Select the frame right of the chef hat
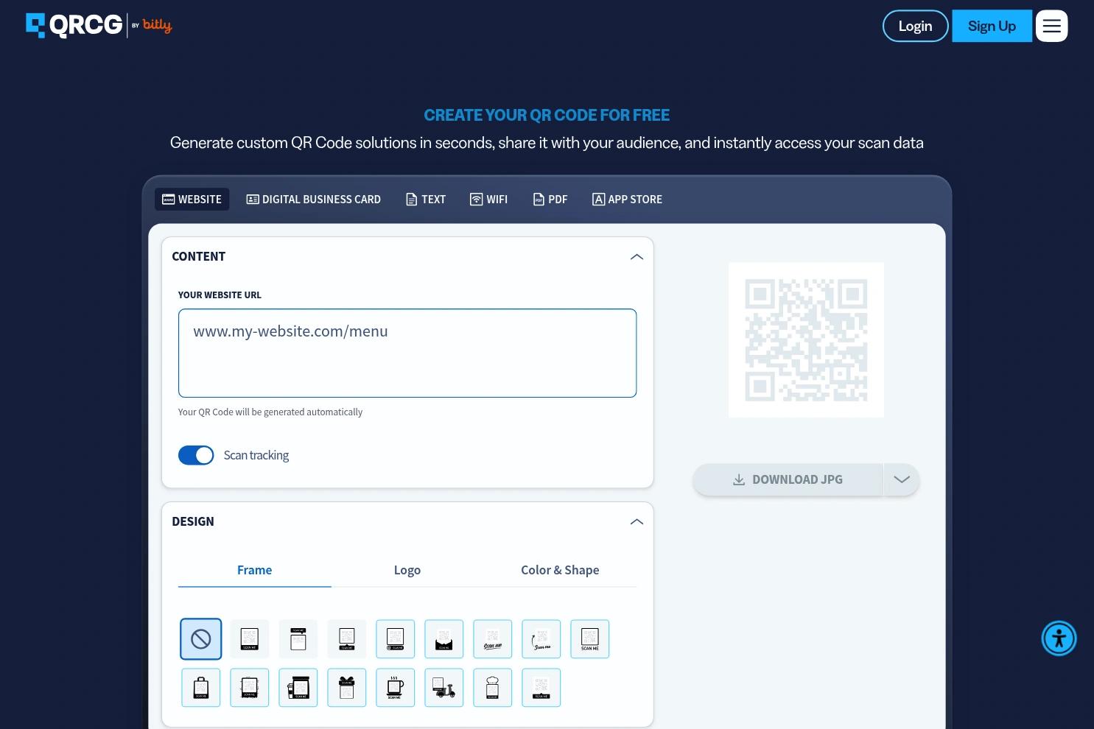Screen dimensions: 1094x729 click(x=541, y=688)
